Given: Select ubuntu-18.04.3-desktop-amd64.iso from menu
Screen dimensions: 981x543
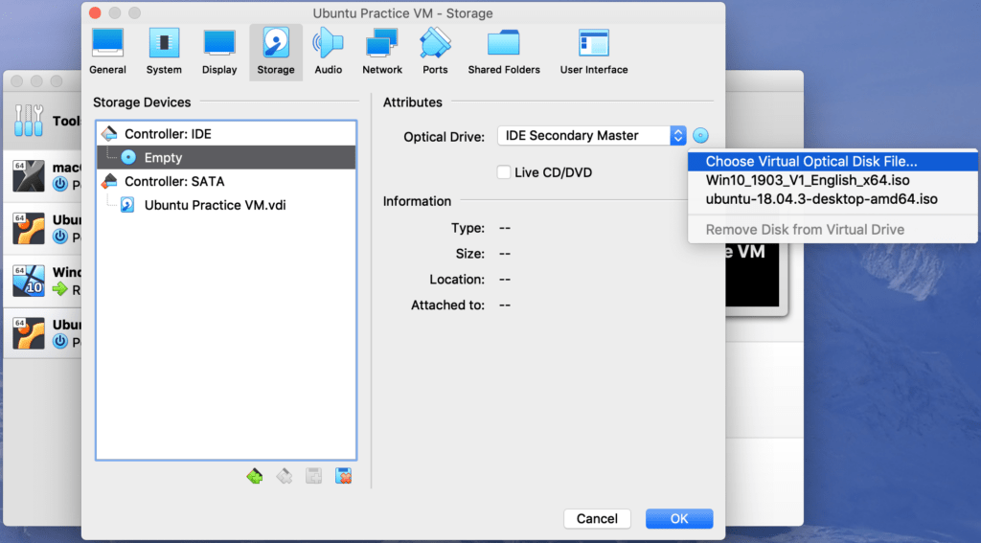Looking at the screenshot, I should coord(833,199).
